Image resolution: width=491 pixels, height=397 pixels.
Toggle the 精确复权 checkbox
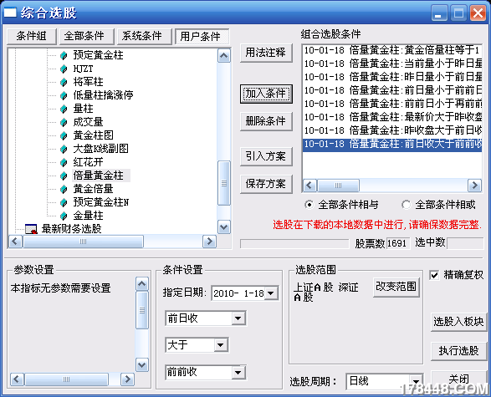pos(434,275)
